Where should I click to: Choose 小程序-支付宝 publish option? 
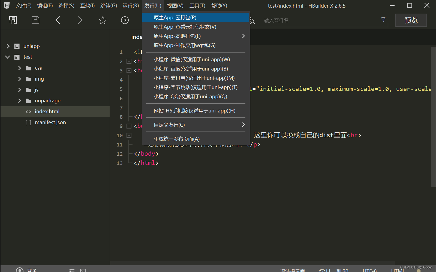196,78
